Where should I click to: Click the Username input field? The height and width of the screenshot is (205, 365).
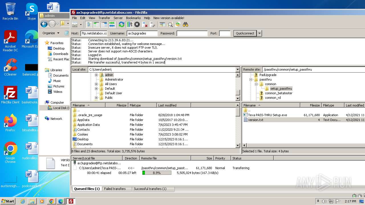click(142, 33)
